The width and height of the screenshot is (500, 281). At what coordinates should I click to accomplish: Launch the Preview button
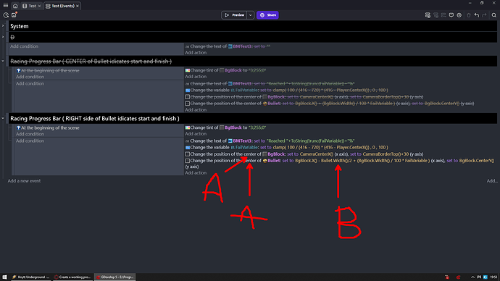click(x=234, y=15)
